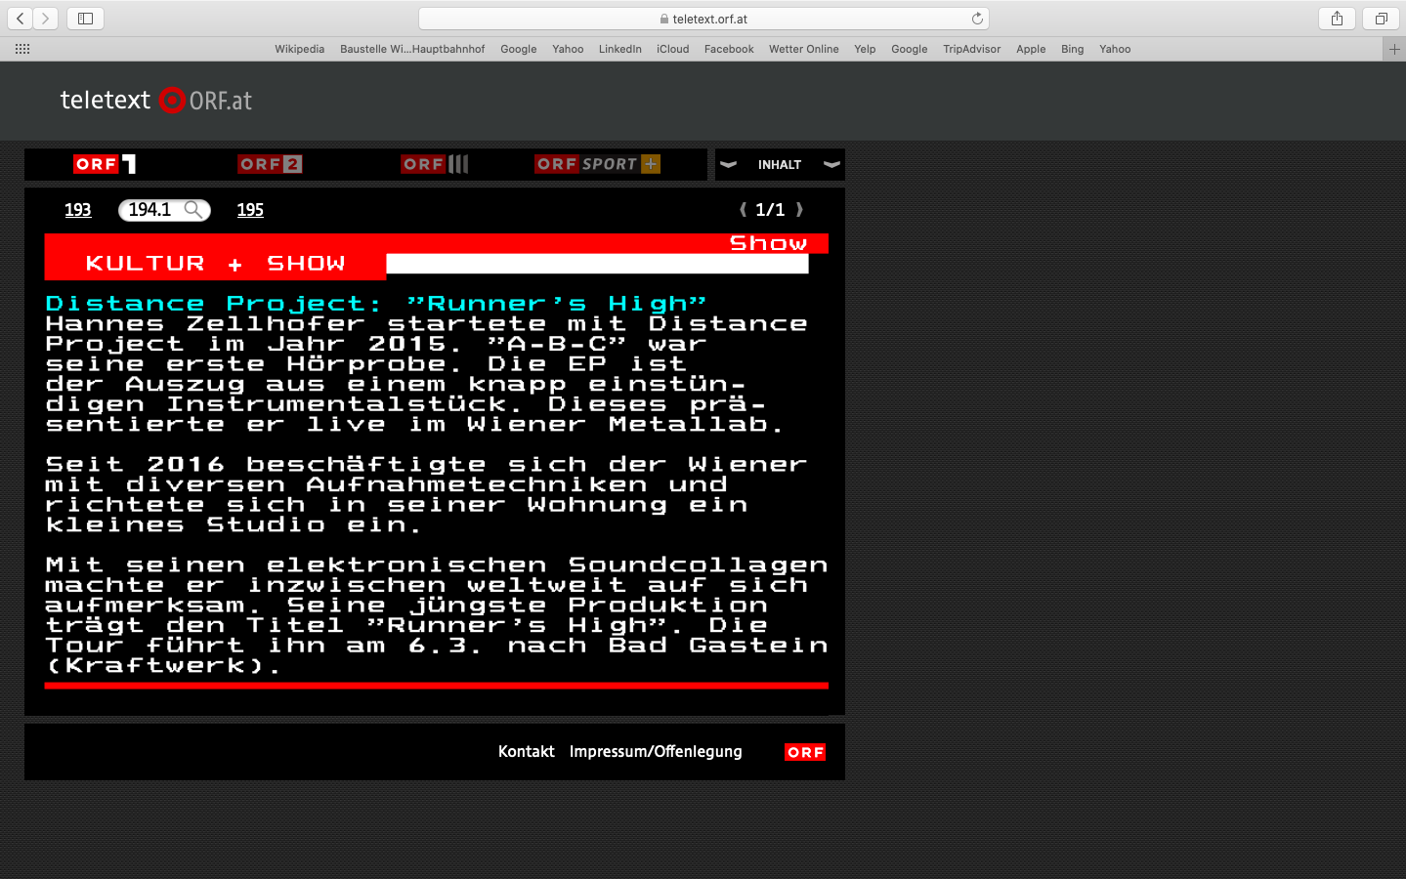Click the page number input field 194.1
1406x879 pixels.
[x=151, y=210]
